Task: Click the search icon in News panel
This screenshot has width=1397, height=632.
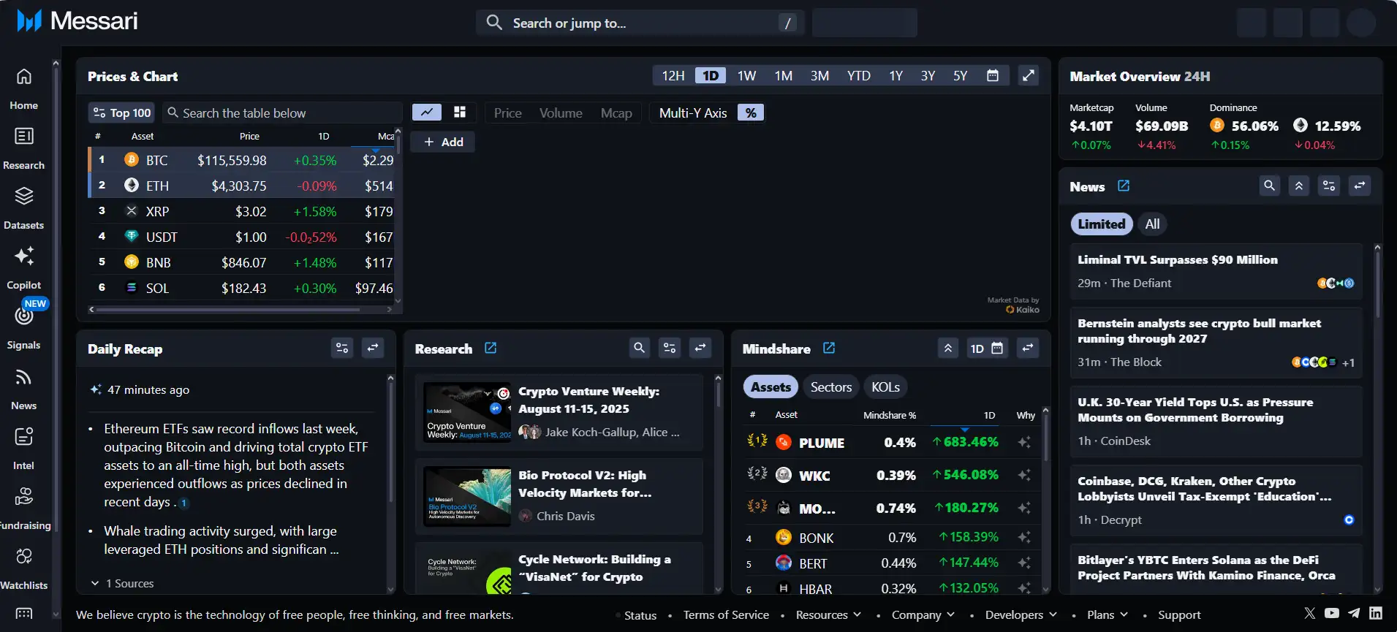Action: [1269, 186]
